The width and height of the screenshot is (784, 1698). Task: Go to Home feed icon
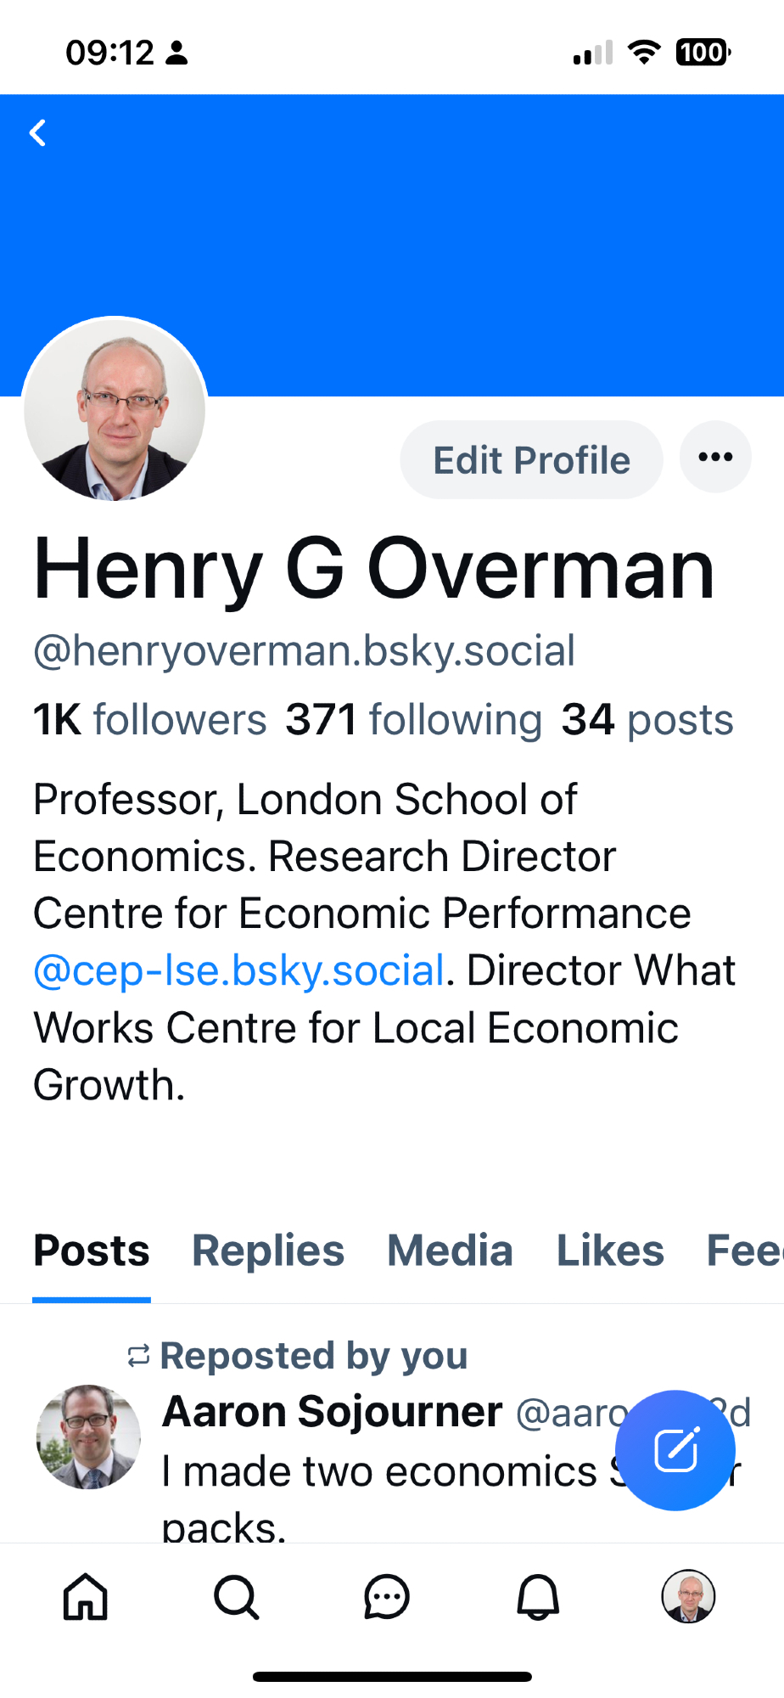point(86,1597)
